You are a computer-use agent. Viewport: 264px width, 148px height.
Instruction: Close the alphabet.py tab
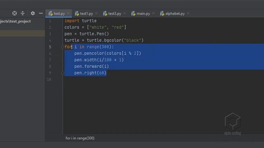click(188, 13)
